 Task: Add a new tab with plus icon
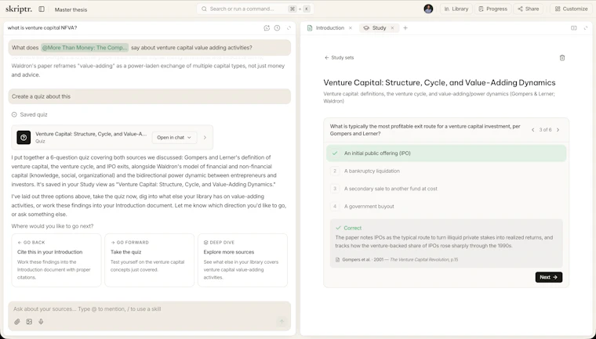coord(405,27)
